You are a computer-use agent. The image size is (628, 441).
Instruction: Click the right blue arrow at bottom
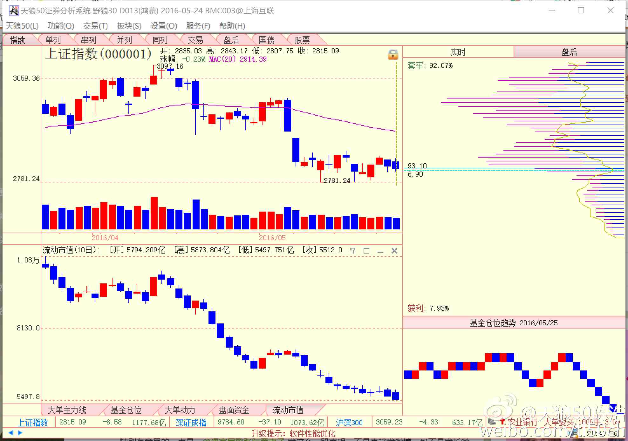[20, 432]
